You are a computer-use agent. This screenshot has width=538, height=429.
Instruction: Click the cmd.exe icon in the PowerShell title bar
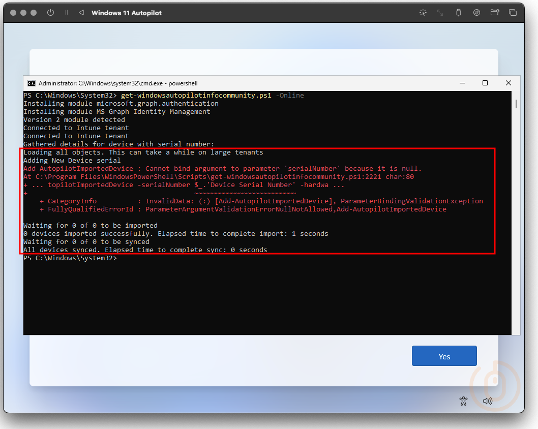32,83
